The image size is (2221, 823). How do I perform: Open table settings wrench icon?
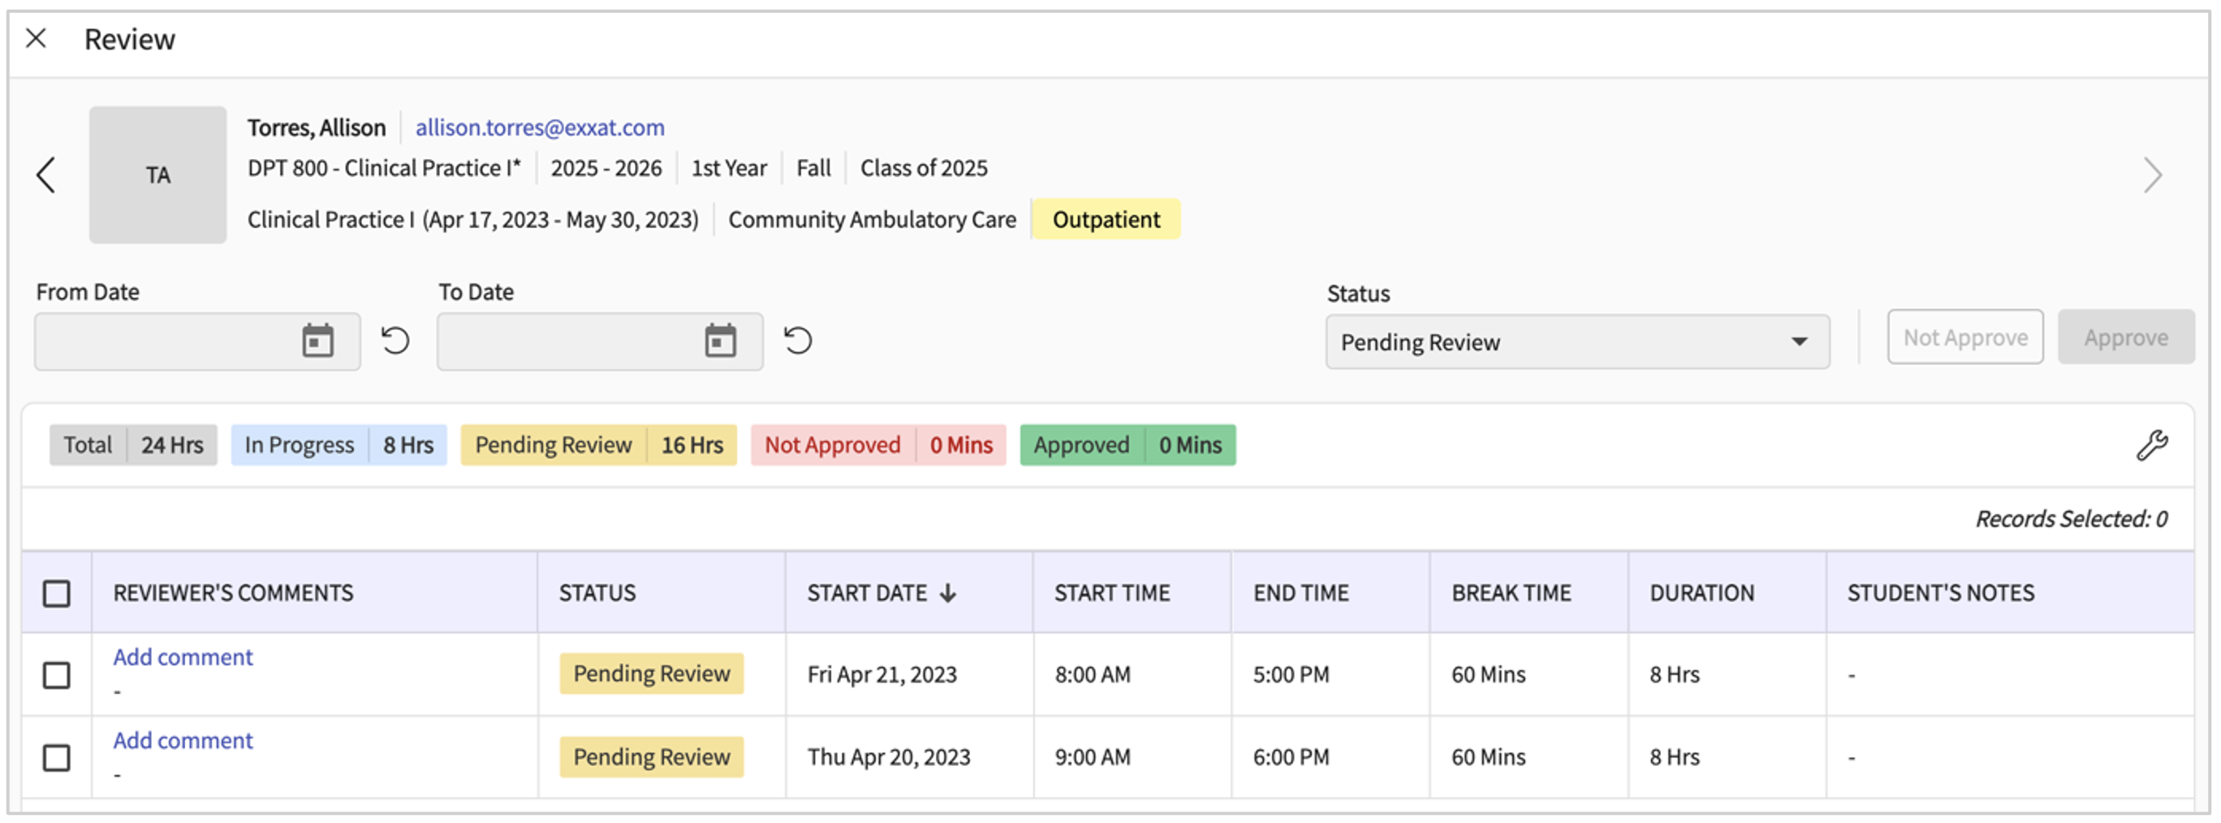(x=2152, y=446)
